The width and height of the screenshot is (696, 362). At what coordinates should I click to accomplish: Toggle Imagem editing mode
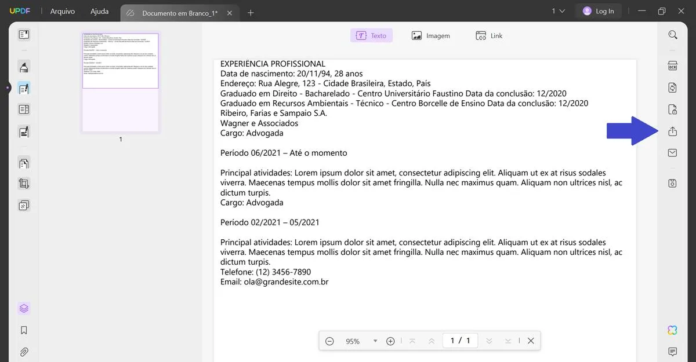tap(431, 35)
